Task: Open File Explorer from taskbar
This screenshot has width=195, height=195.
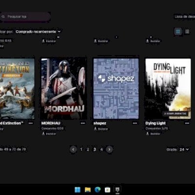Action: pyautogui.click(x=88, y=190)
